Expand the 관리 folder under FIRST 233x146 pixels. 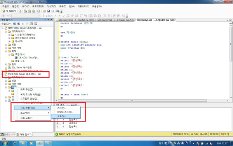click(x=6, y=64)
